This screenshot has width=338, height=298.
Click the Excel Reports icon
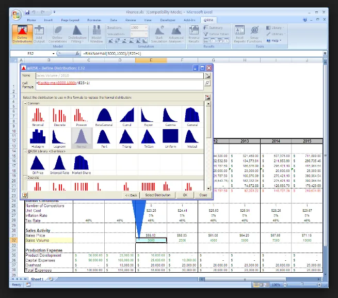[x=240, y=34]
